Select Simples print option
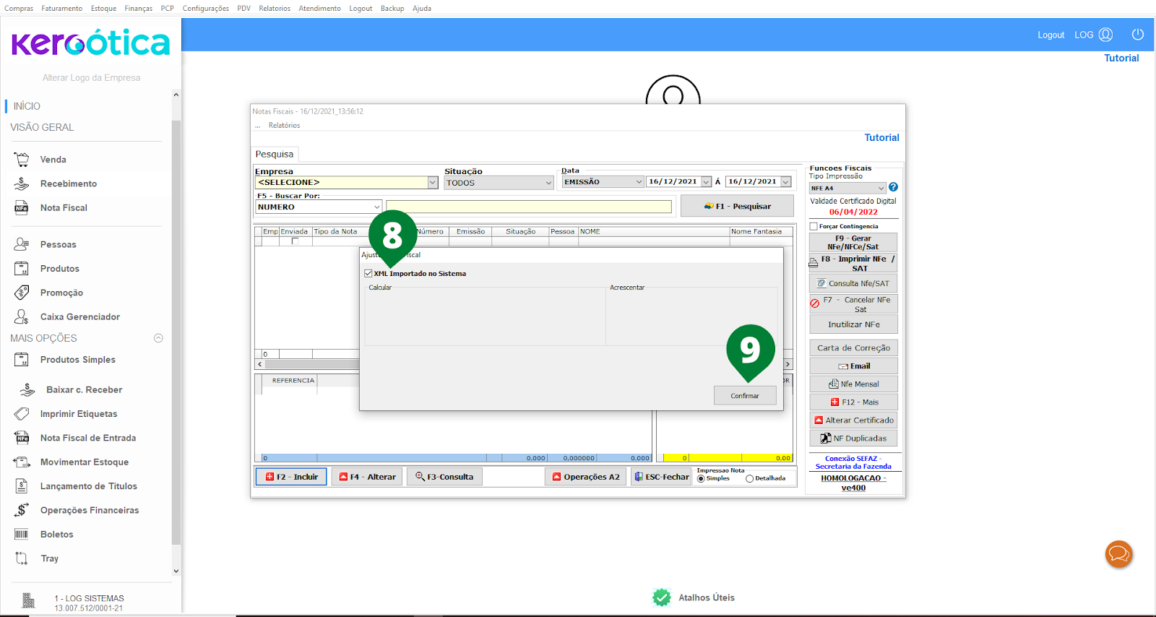The width and height of the screenshot is (1156, 617). tap(701, 478)
